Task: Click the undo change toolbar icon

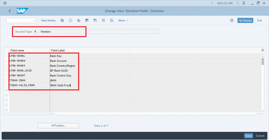Action: (x=78, y=20)
